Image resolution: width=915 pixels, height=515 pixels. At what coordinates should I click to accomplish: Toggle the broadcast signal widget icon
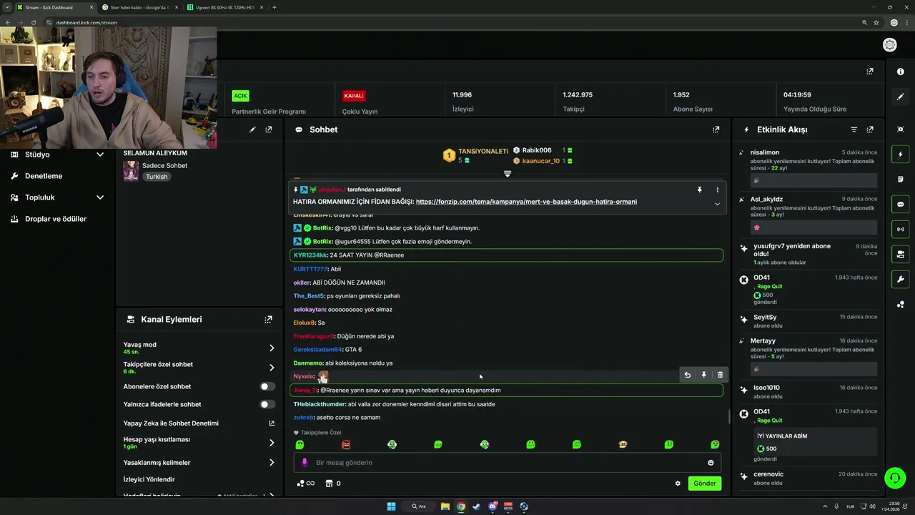[901, 230]
